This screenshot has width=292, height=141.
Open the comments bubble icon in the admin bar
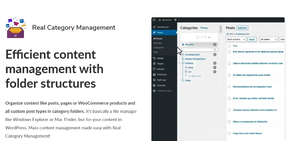(x=175, y=20)
